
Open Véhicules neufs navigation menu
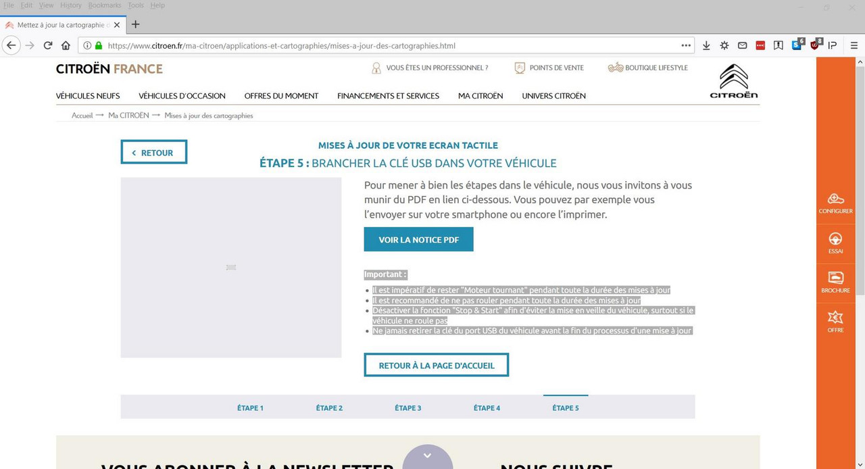click(88, 96)
